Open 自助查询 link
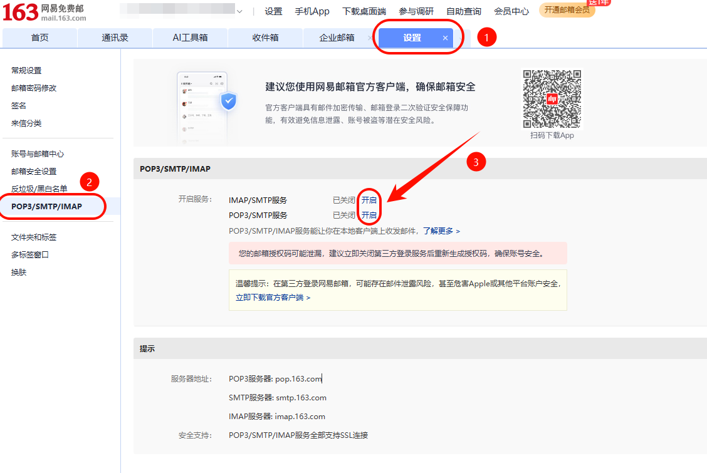This screenshot has width=707, height=473. click(464, 11)
